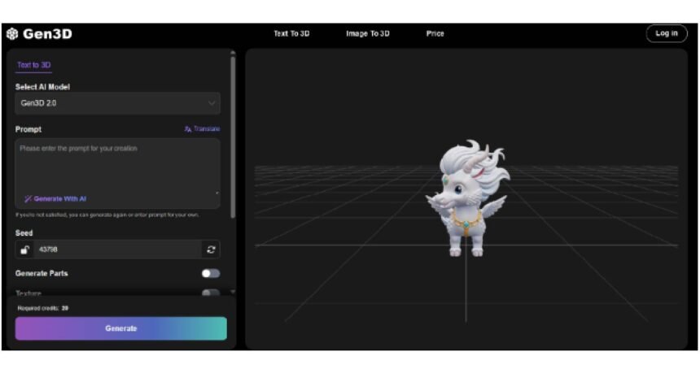700x369 pixels.
Task: Click the Gen3D logo icon
Action: coord(12,33)
